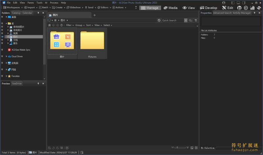Select the Pictures folder thumbnail
The height and width of the screenshot is (155, 263).
pyautogui.click(x=92, y=43)
